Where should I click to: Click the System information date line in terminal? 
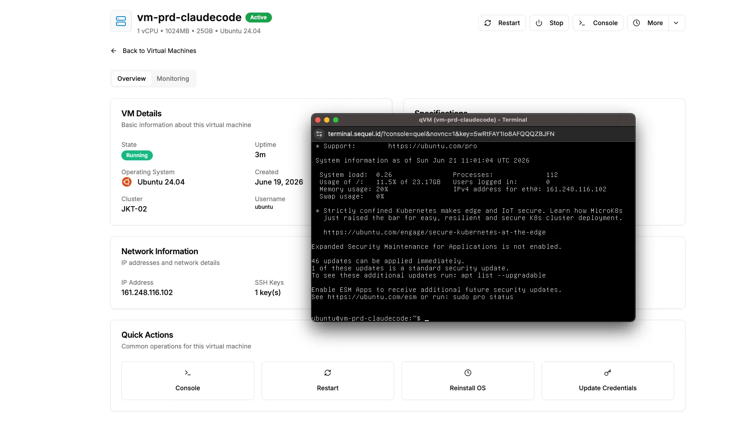(x=423, y=160)
